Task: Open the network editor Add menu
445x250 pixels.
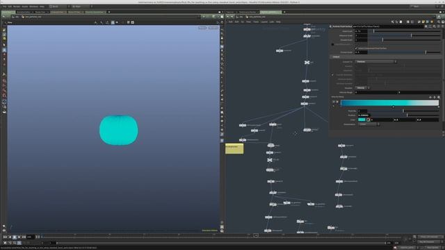Action: coord(230,22)
